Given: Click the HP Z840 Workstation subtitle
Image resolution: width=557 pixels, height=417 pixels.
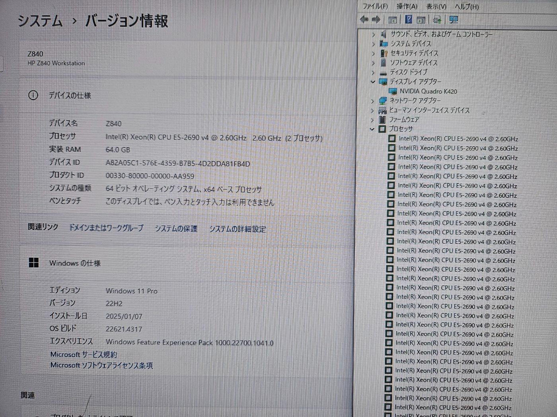Looking at the screenshot, I should pyautogui.click(x=56, y=63).
